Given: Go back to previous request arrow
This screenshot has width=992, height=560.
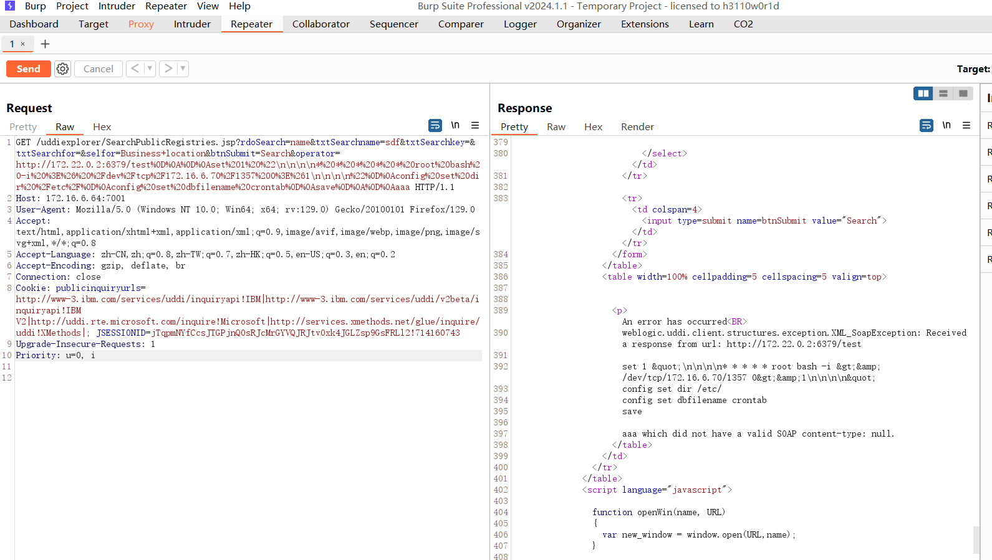Looking at the screenshot, I should pyautogui.click(x=135, y=69).
